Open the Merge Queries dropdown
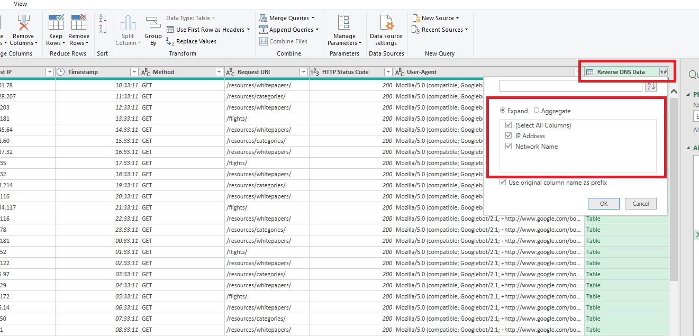Image resolution: width=699 pixels, height=336 pixels. pos(288,17)
